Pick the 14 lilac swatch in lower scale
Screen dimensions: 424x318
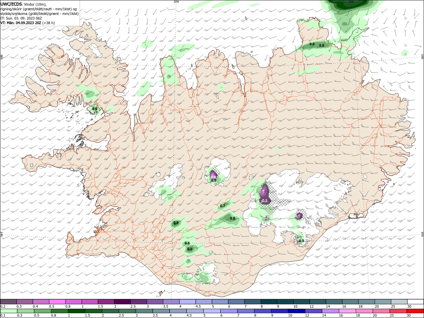point(330,311)
